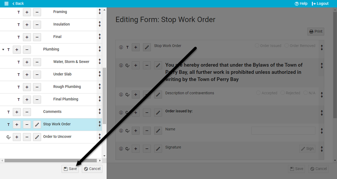Image resolution: width=337 pixels, height=179 pixels.
Task: Add item under the Insulation row
Action: click(27, 25)
